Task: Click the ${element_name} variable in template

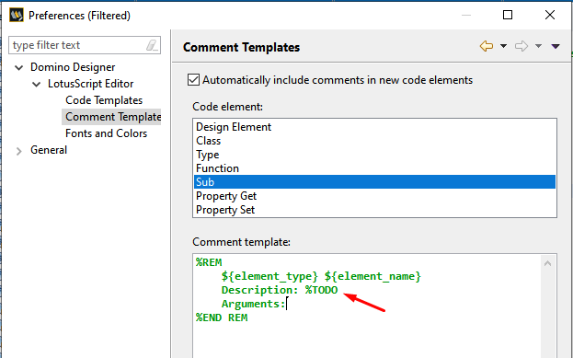Action: click(x=372, y=276)
